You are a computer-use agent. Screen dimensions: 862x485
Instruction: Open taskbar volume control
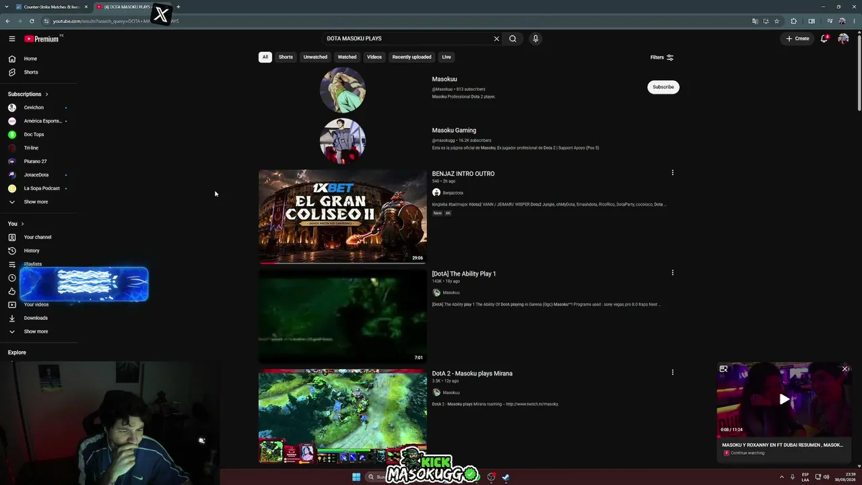coord(827,477)
